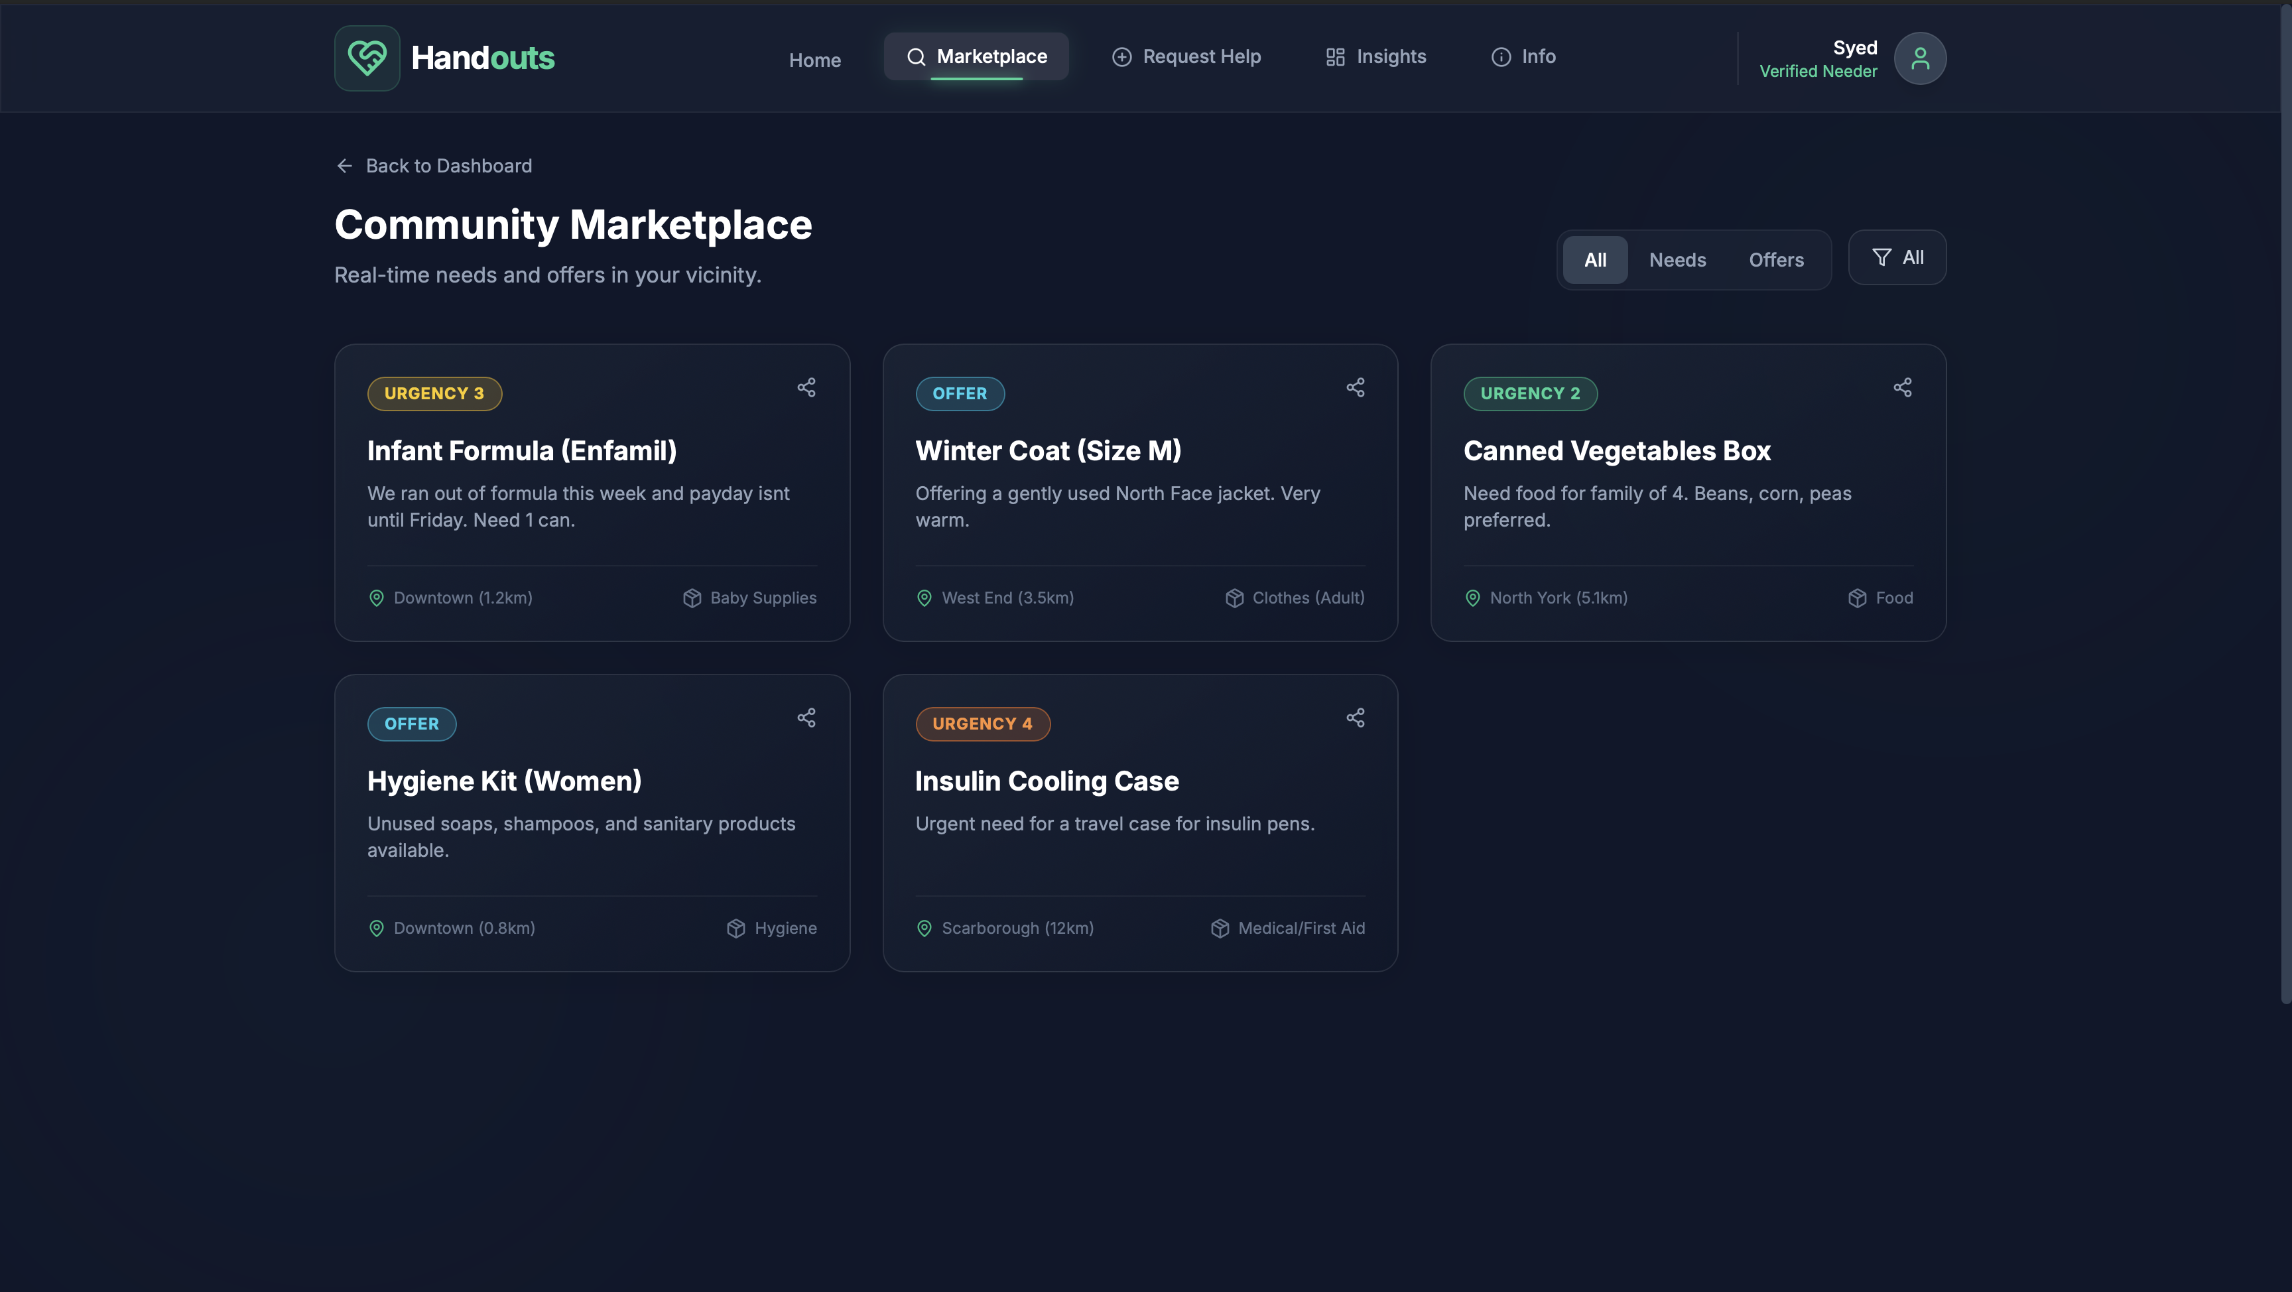Viewport: 2292px width, 1292px height.
Task: Share the Insulin Cooling Case listing
Action: (x=1354, y=717)
